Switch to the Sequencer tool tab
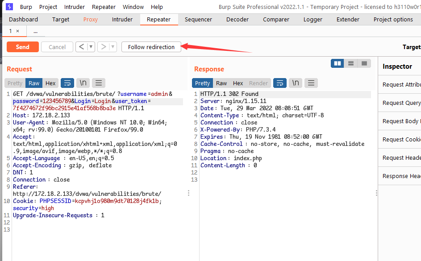The image size is (421, 261). (198, 20)
